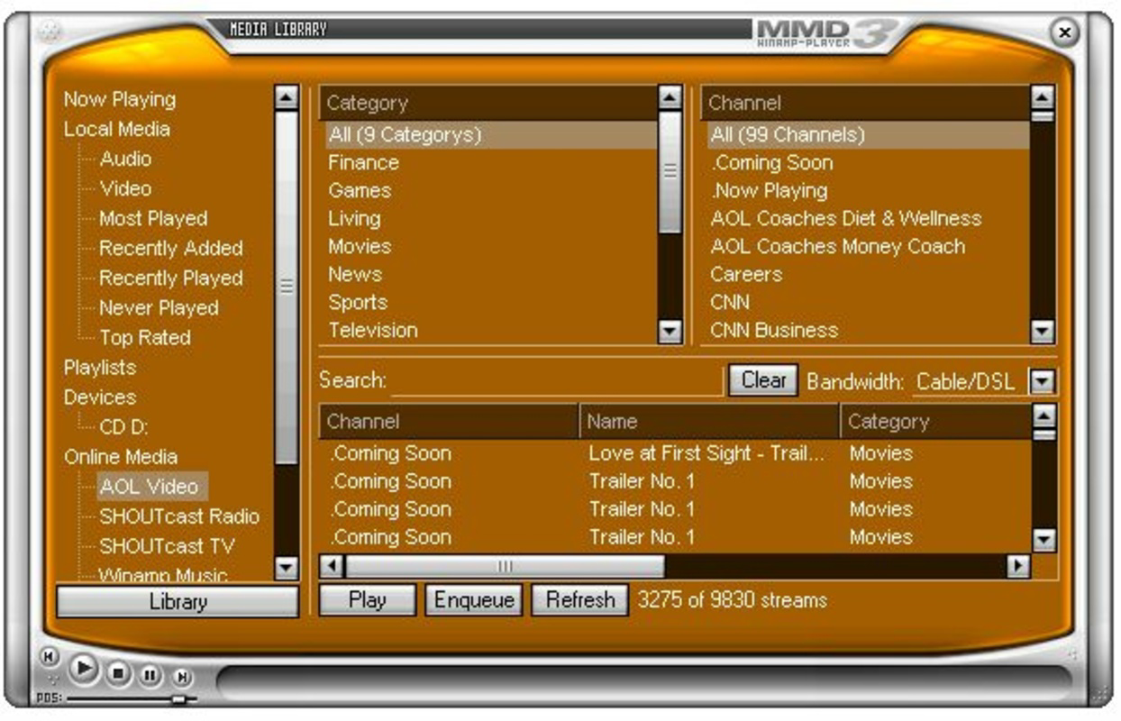The width and height of the screenshot is (1121, 721).
Task: Enqueue the selected stream
Action: coord(473,600)
